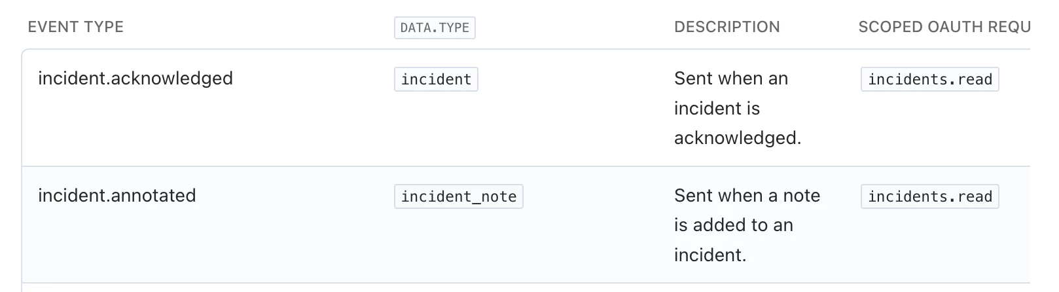The width and height of the screenshot is (1059, 292).
Task: Click the 'incident is' description line
Action: (x=717, y=108)
